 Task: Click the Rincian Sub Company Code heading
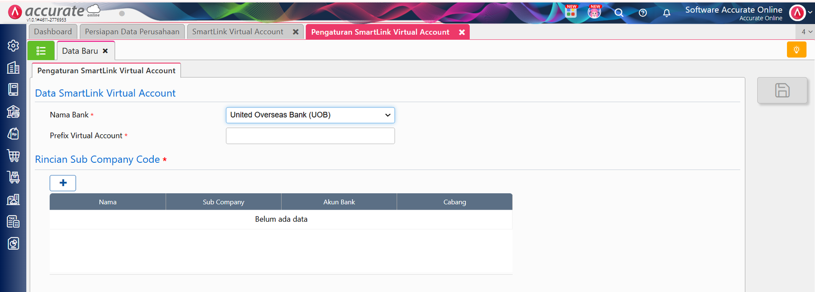(x=97, y=159)
